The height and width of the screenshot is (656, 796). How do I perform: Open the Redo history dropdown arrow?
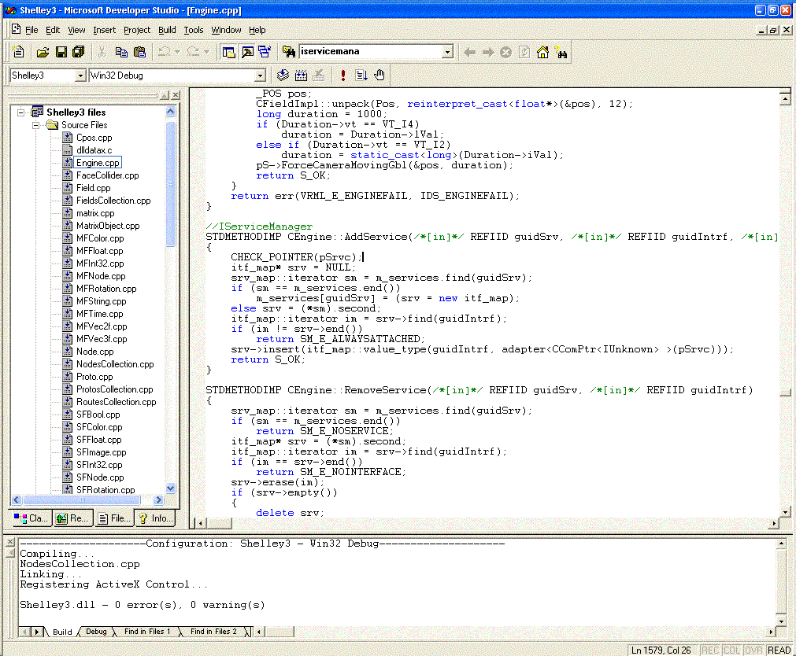pyautogui.click(x=206, y=52)
